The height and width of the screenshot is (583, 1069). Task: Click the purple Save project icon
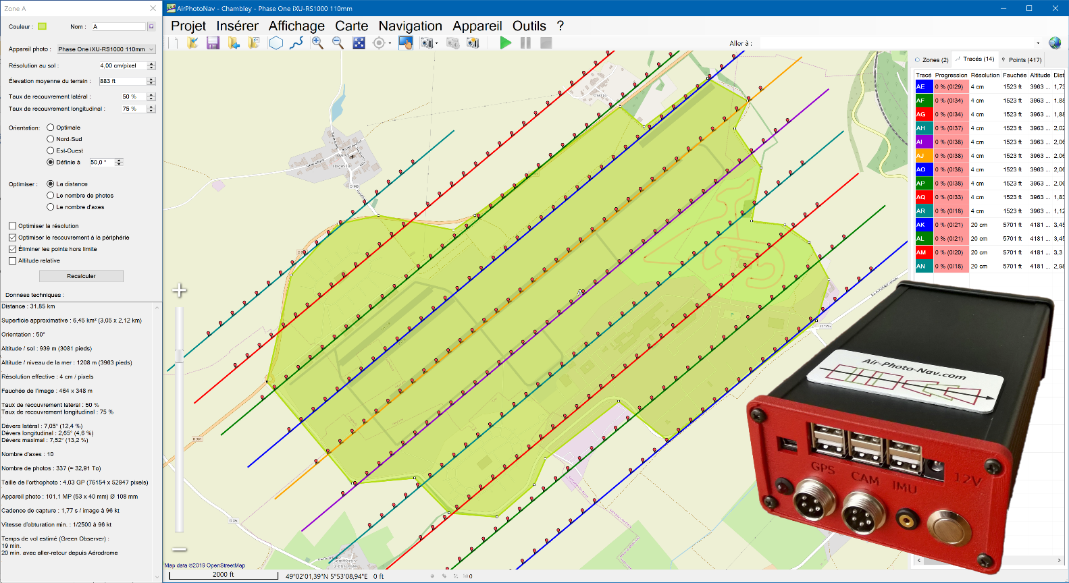213,43
